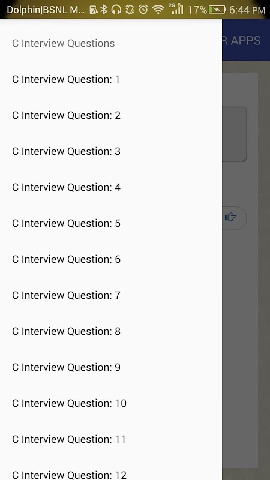Open C Interview Question: 11

[111, 439]
